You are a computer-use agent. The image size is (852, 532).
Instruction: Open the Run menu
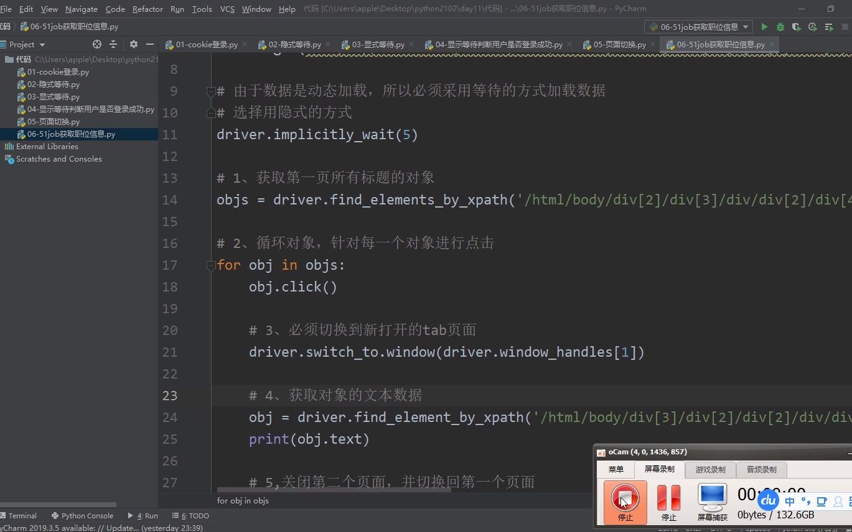tap(177, 9)
